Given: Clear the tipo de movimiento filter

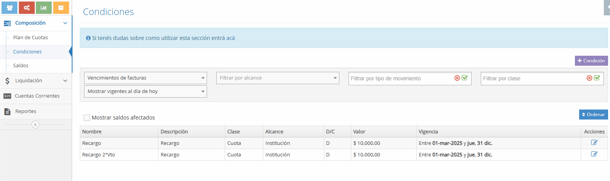Looking at the screenshot, I should click(457, 78).
